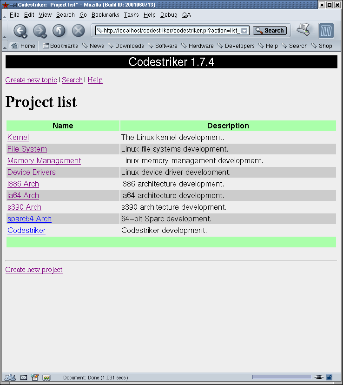Click the security lock icon in status bar
Screen dimensions: 343x385
coord(329,378)
